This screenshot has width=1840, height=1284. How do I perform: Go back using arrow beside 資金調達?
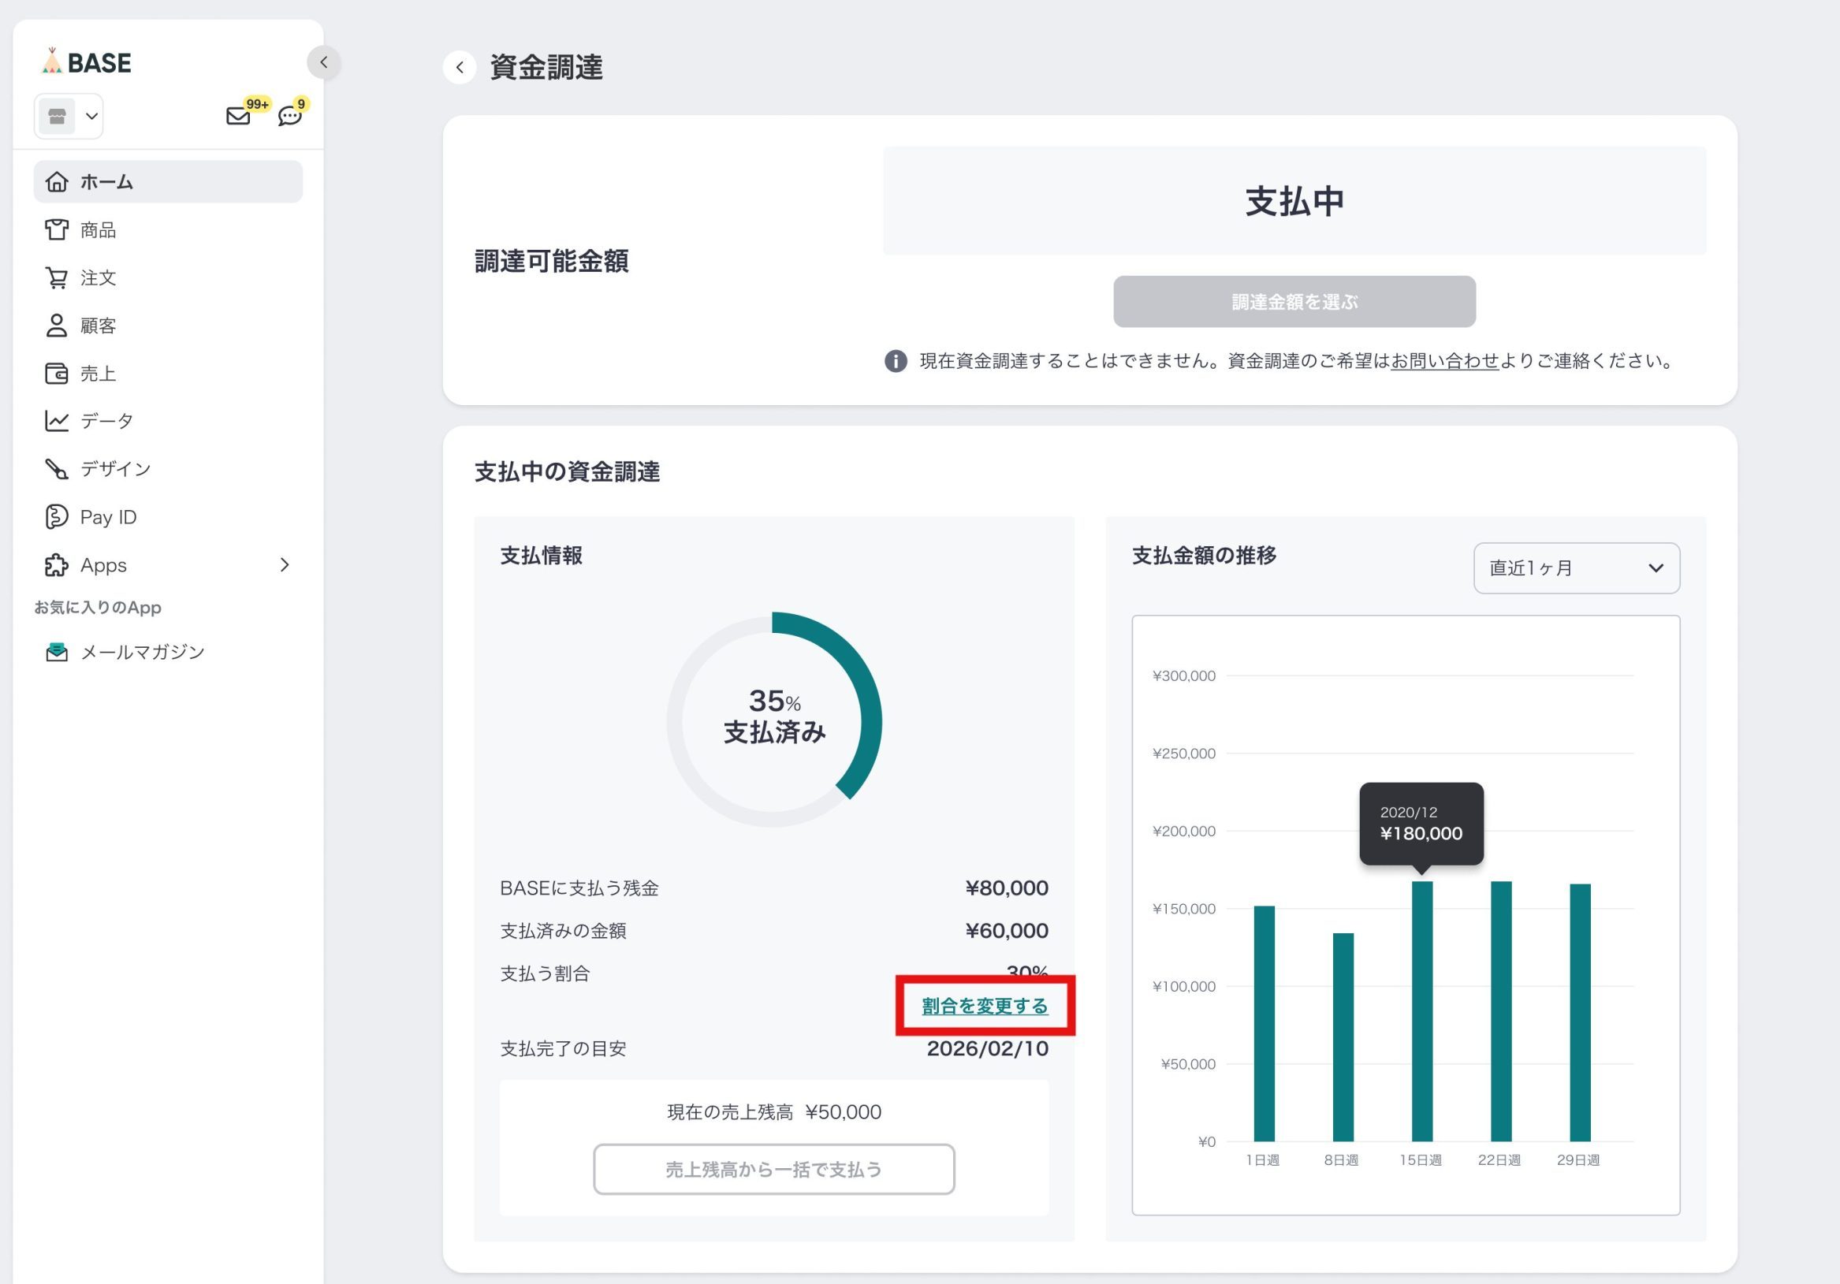459,67
